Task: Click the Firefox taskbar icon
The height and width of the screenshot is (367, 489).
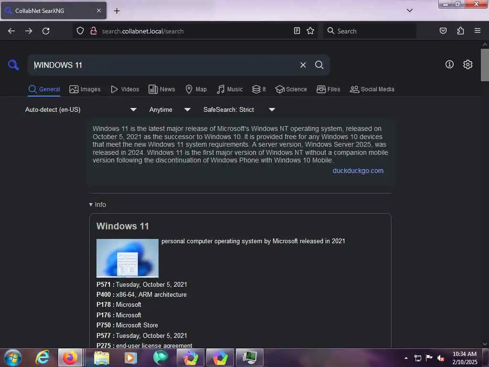Action: pyautogui.click(x=70, y=357)
